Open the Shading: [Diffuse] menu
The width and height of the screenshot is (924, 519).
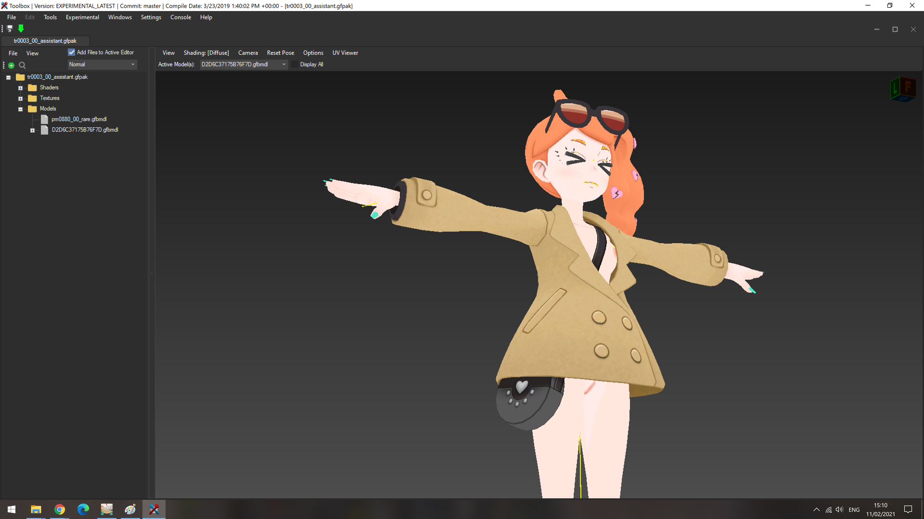click(206, 53)
